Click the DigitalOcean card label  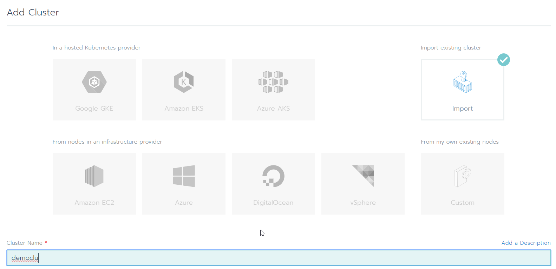click(273, 203)
